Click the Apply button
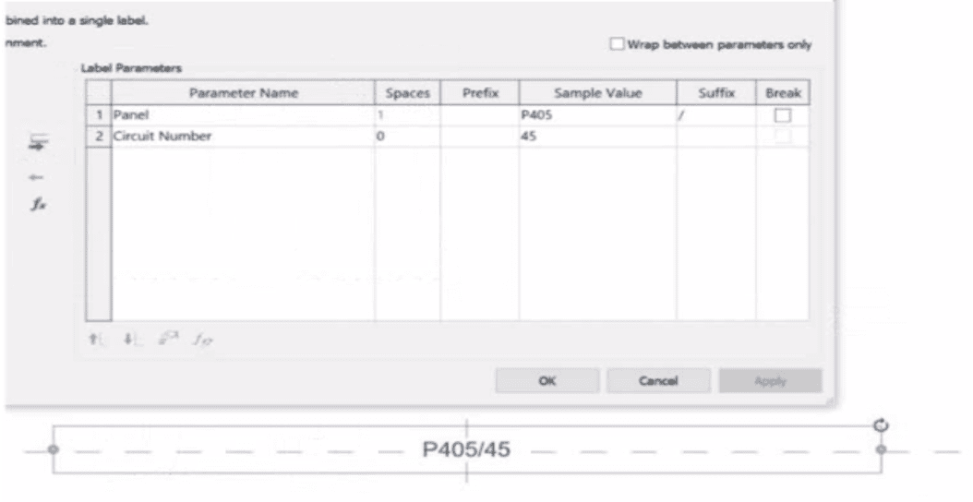This screenshot has height=502, width=973. point(769,380)
